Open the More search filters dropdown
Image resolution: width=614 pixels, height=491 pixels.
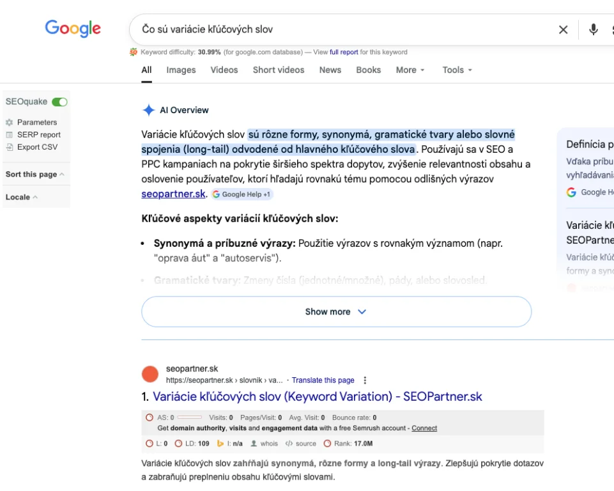pyautogui.click(x=410, y=70)
